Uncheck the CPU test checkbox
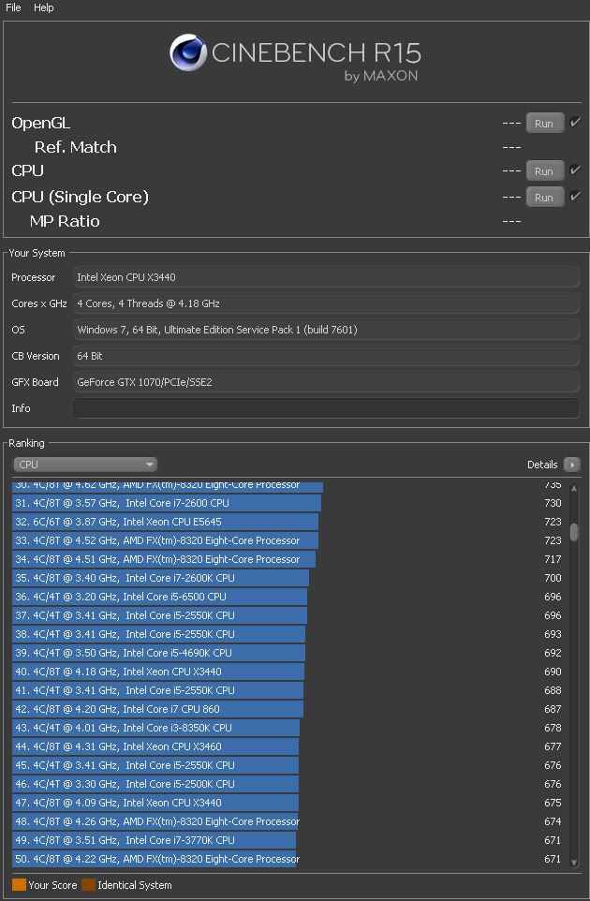This screenshot has height=901, width=590. coord(575,170)
